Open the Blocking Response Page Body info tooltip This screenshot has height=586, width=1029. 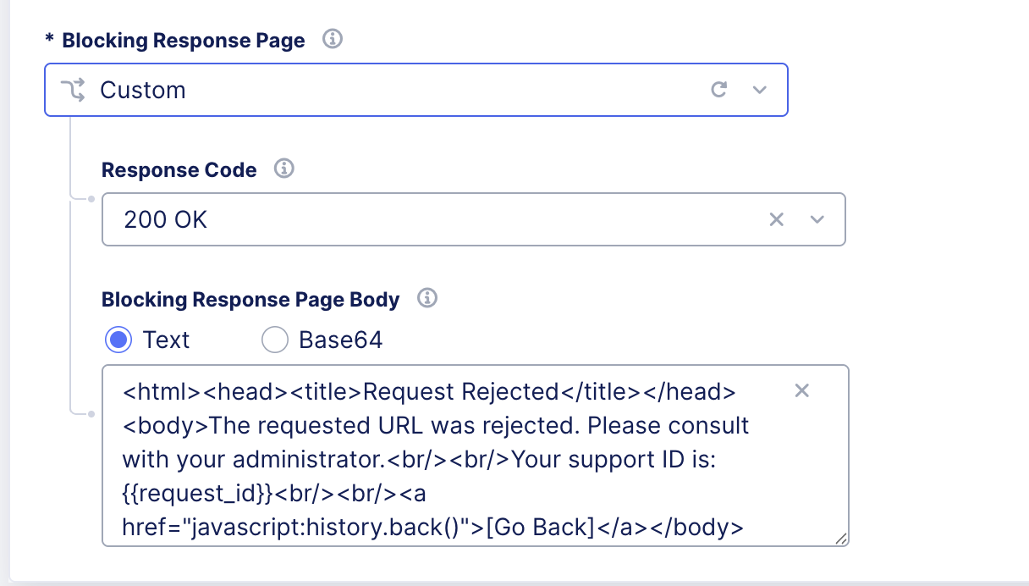428,298
